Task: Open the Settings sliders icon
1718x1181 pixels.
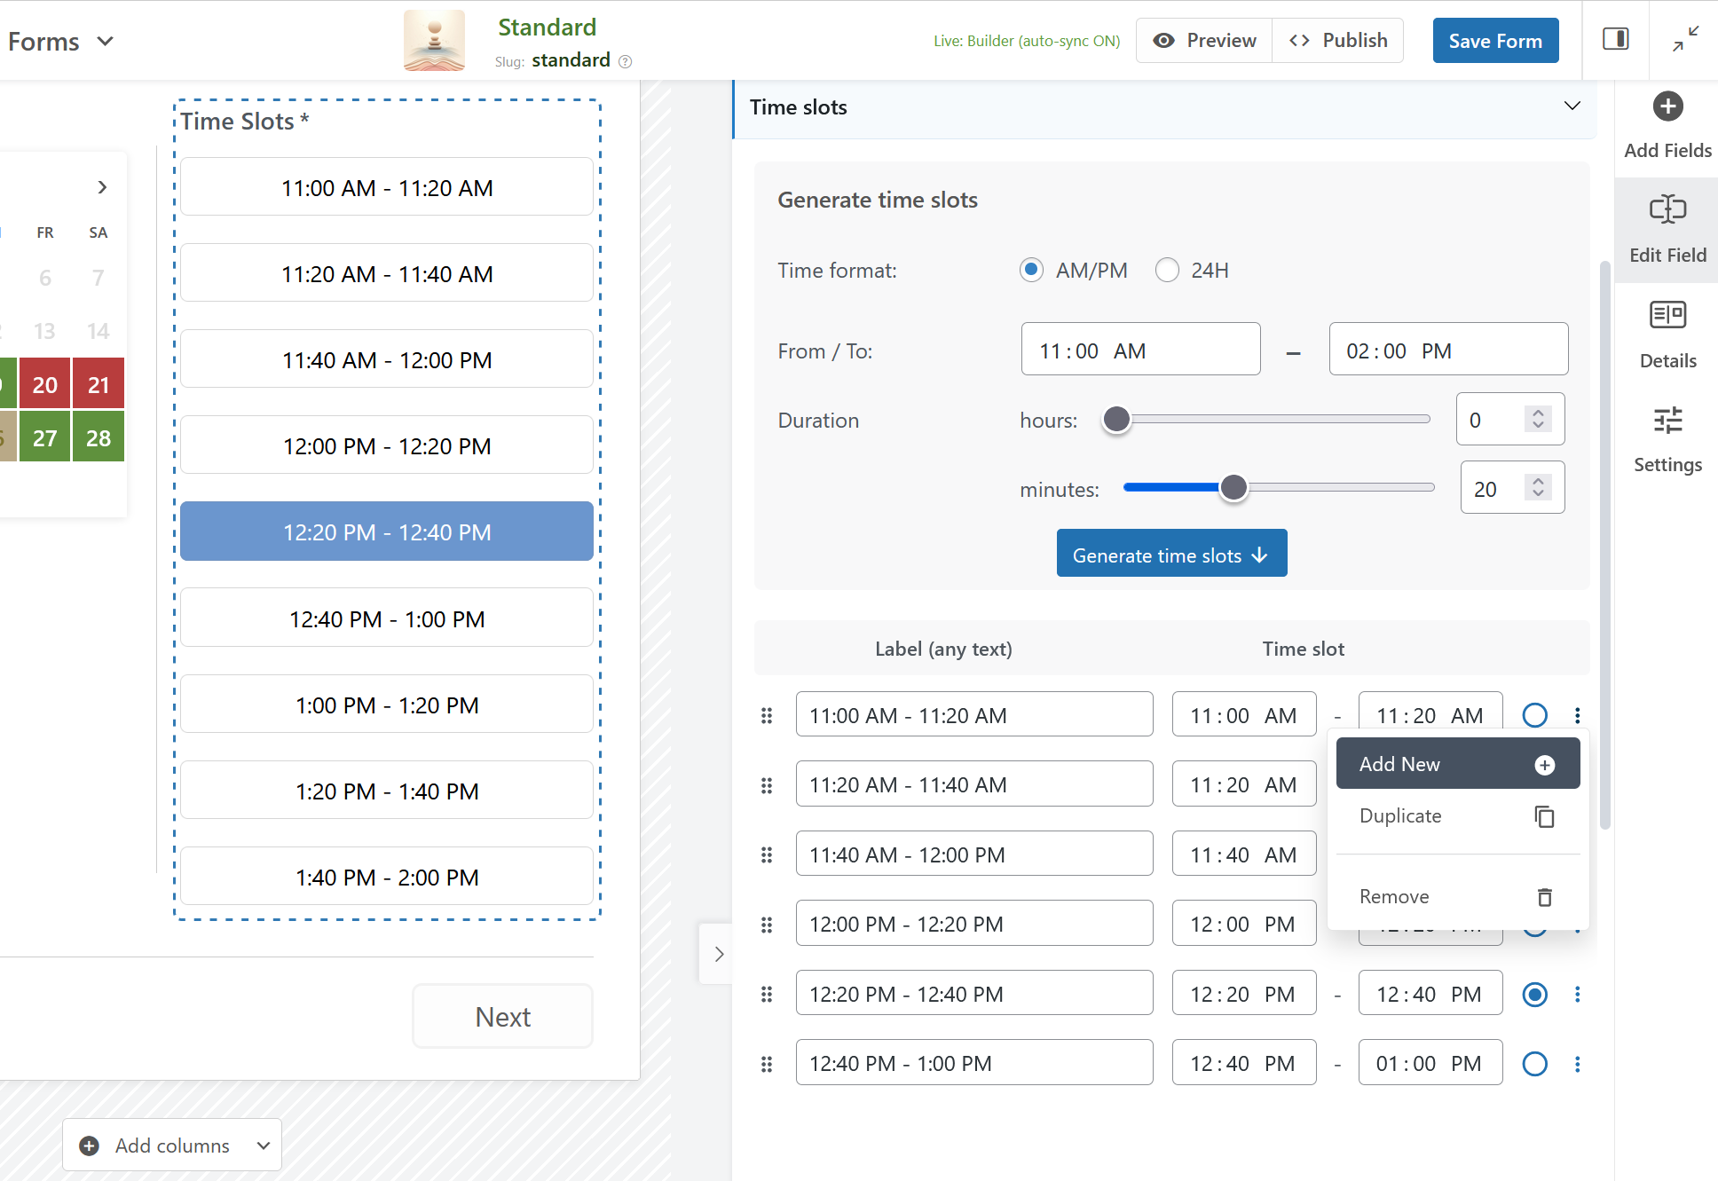Action: click(x=1667, y=420)
